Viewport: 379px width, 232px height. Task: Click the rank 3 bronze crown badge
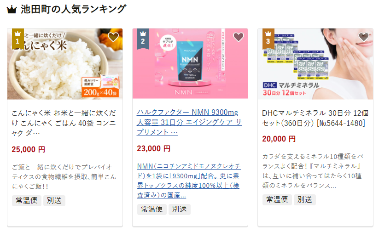click(x=268, y=39)
